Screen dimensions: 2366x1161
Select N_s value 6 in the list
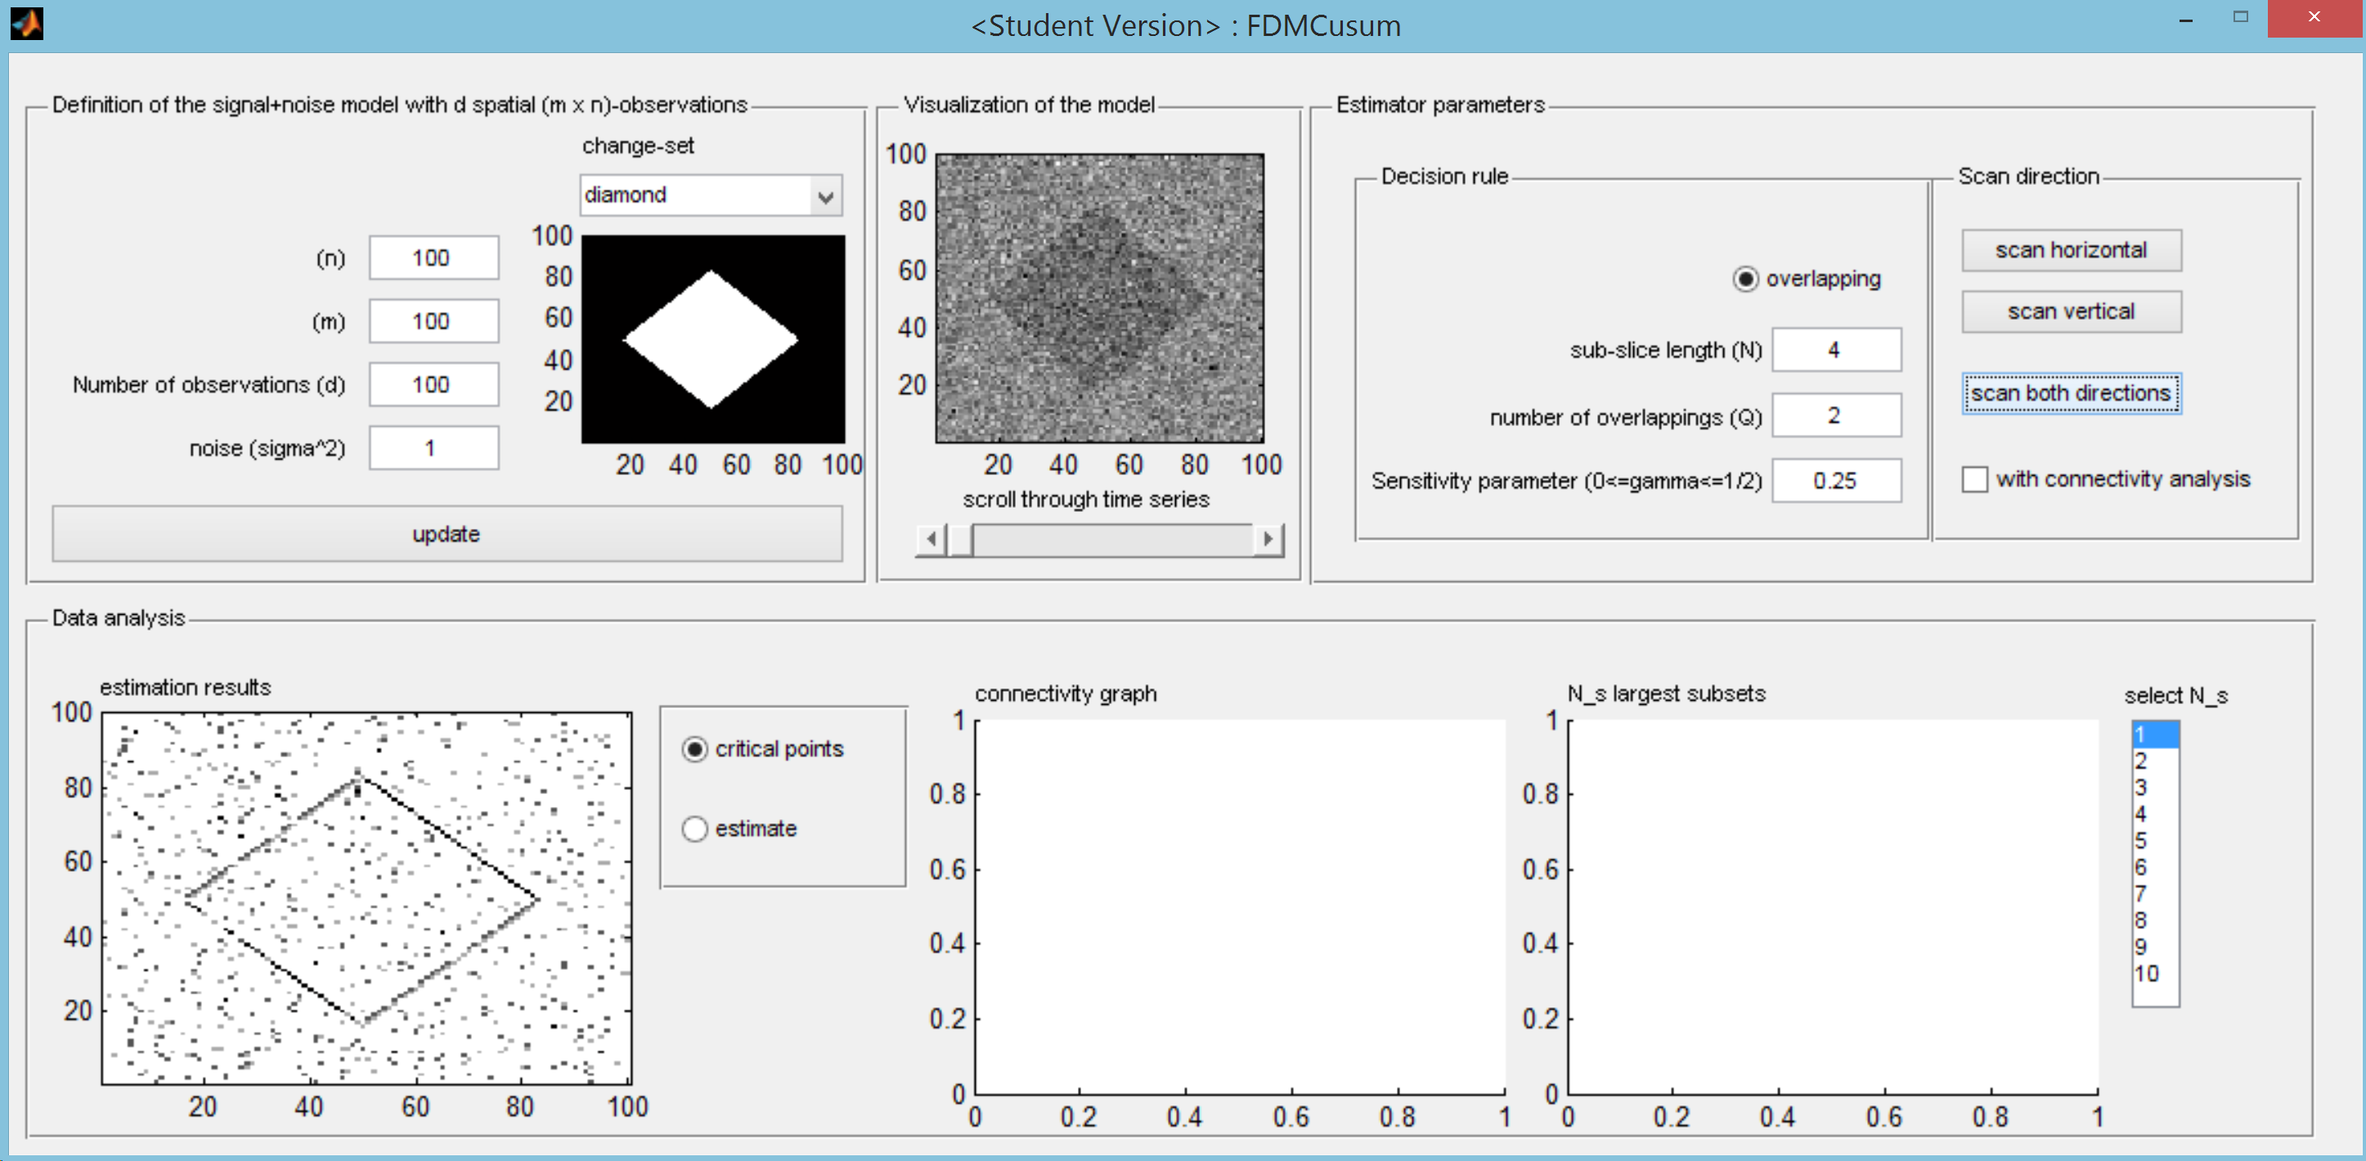pyautogui.click(x=2155, y=868)
